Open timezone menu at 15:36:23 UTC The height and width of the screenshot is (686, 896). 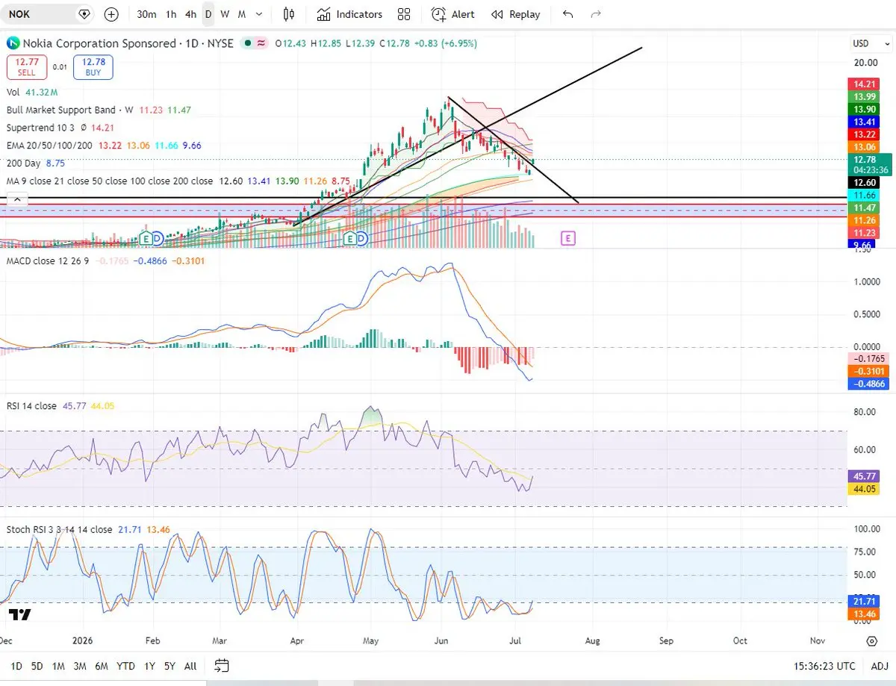point(825,666)
